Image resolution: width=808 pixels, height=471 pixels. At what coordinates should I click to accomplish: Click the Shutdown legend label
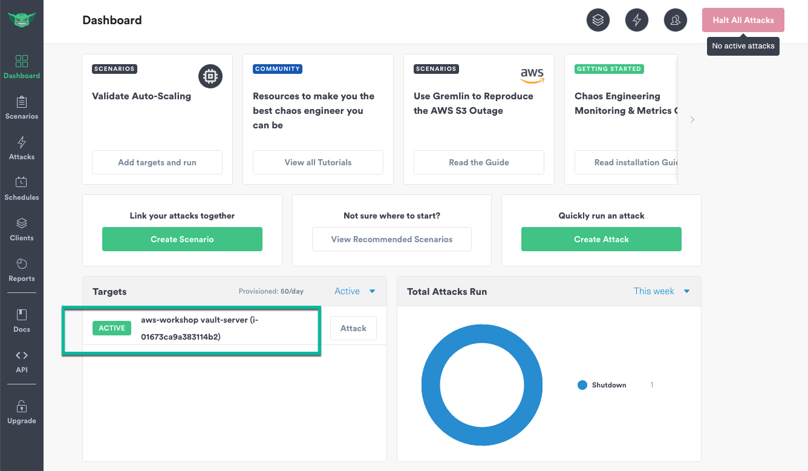(609, 385)
